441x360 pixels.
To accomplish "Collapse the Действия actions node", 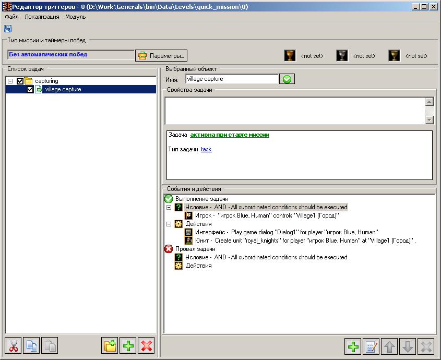I will 169,224.
